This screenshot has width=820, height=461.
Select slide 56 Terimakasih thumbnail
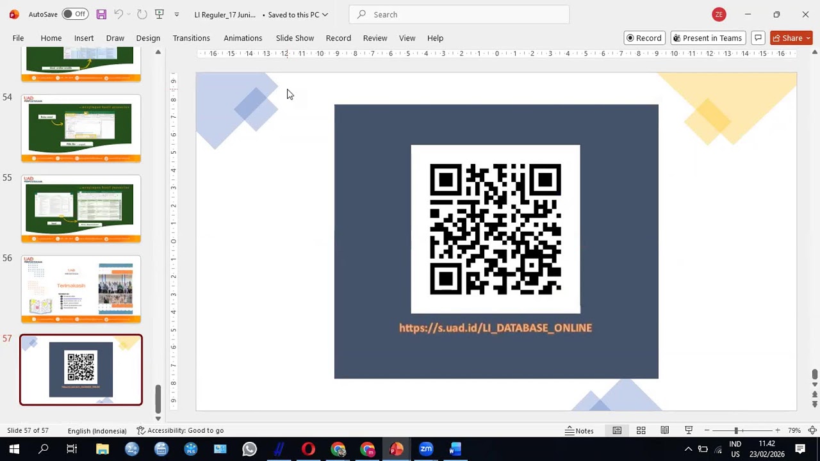pyautogui.click(x=81, y=289)
